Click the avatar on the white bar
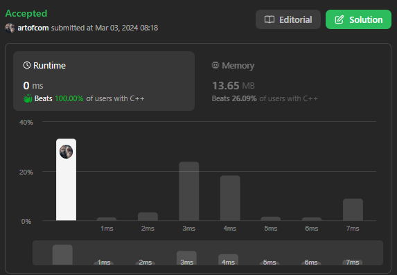The height and width of the screenshot is (275, 397). click(66, 152)
